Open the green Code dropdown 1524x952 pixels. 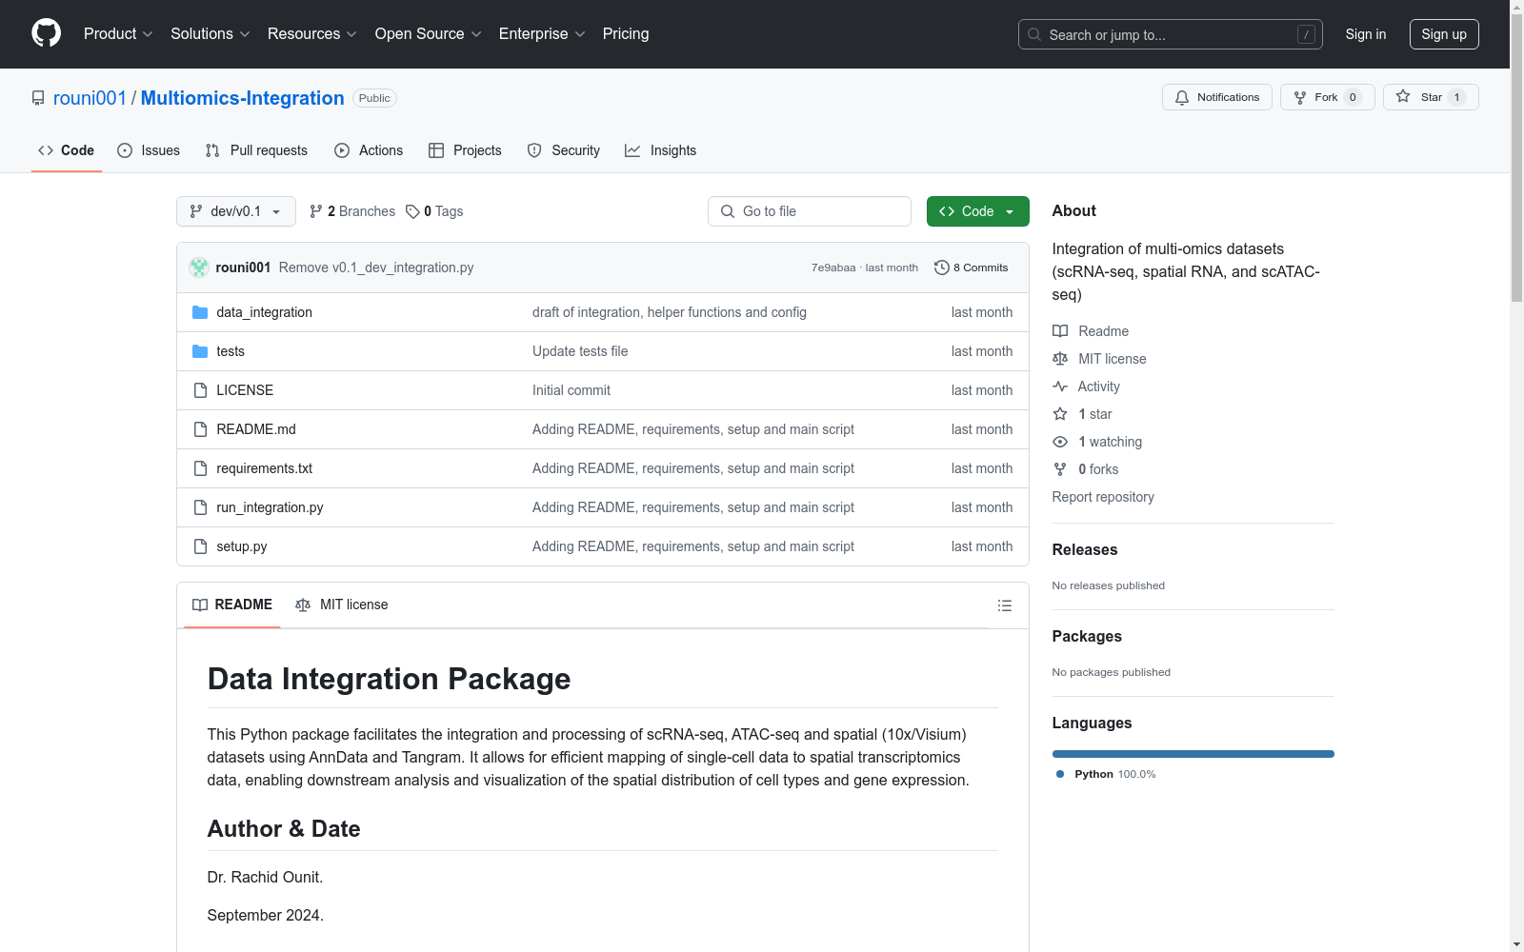(x=978, y=211)
